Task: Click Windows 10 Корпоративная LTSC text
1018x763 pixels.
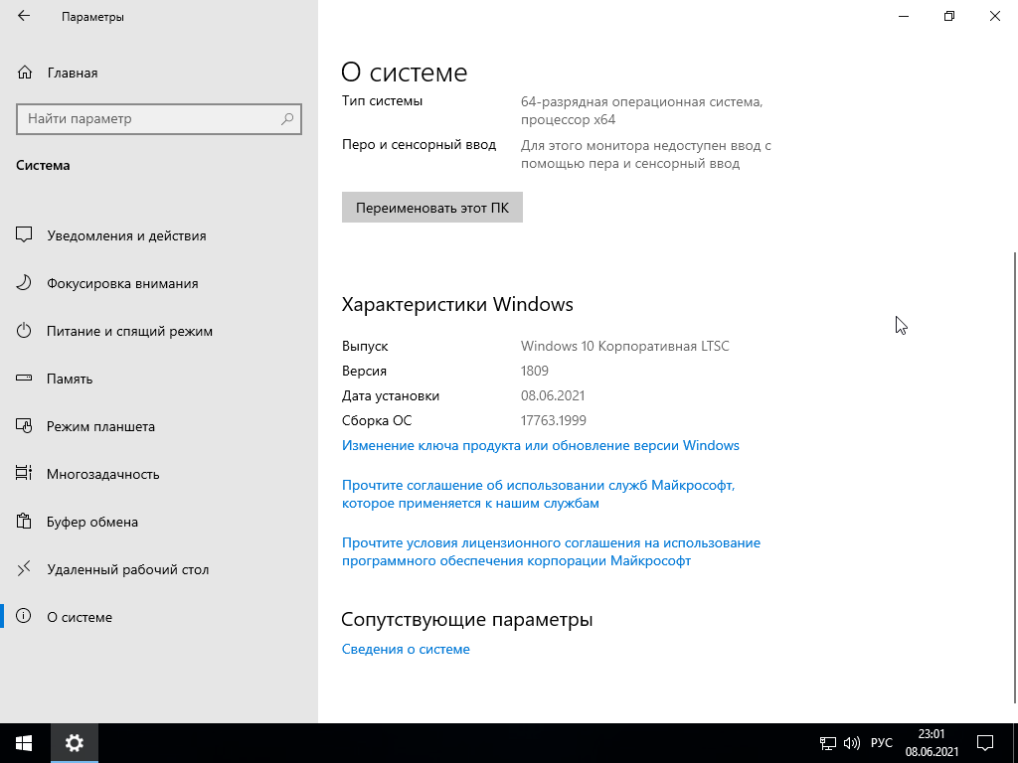Action: (624, 346)
